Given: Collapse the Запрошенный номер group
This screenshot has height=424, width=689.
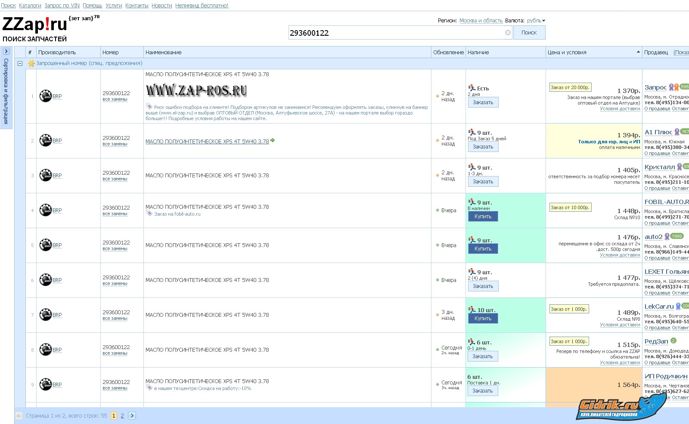Looking at the screenshot, I should [20, 63].
